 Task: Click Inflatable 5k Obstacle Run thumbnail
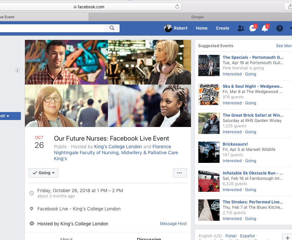tap(209, 181)
